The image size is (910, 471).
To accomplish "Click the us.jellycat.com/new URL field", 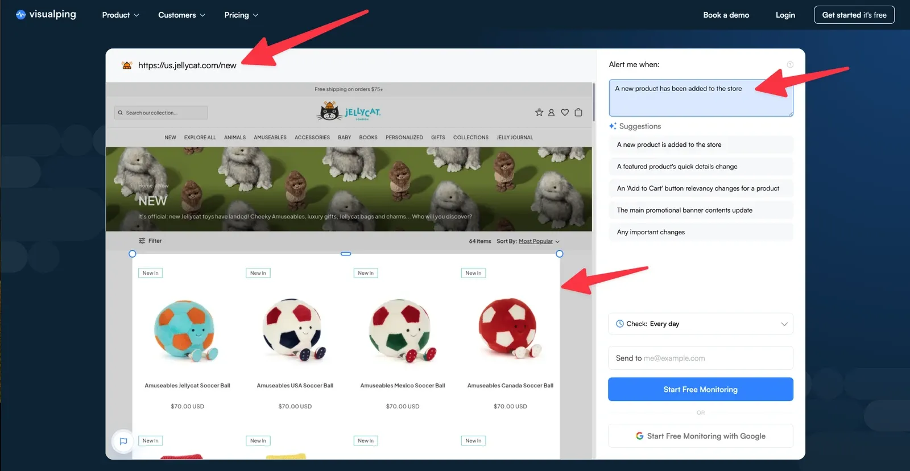I will click(x=187, y=65).
